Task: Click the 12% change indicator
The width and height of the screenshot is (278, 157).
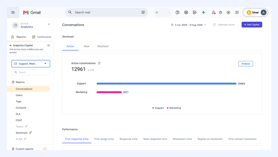Action: pos(91,70)
